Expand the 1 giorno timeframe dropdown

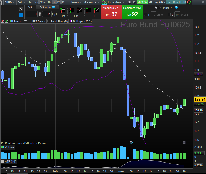coord(74,2)
